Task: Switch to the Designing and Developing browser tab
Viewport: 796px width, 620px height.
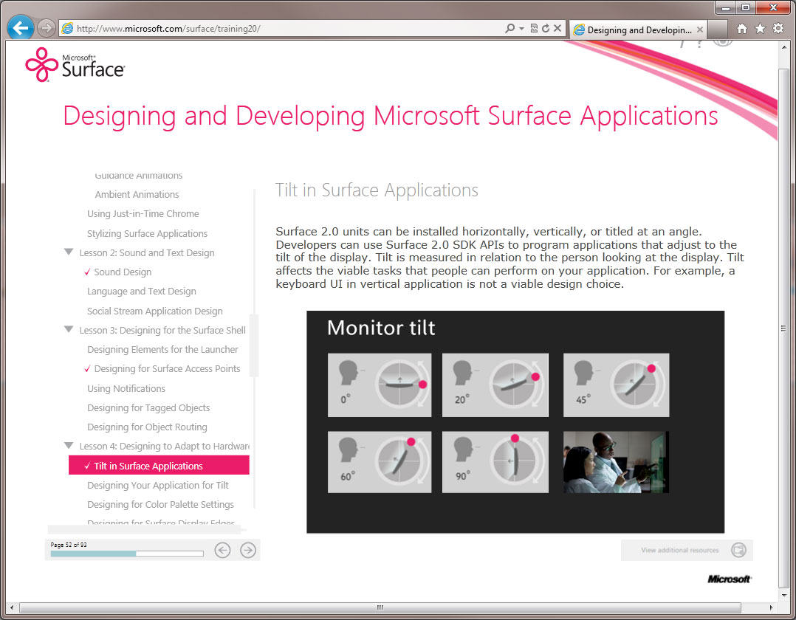Action: point(639,30)
